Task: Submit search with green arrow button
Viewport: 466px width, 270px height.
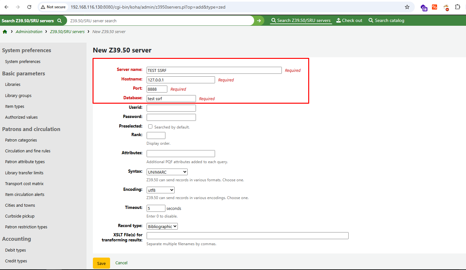Action: coord(259,21)
